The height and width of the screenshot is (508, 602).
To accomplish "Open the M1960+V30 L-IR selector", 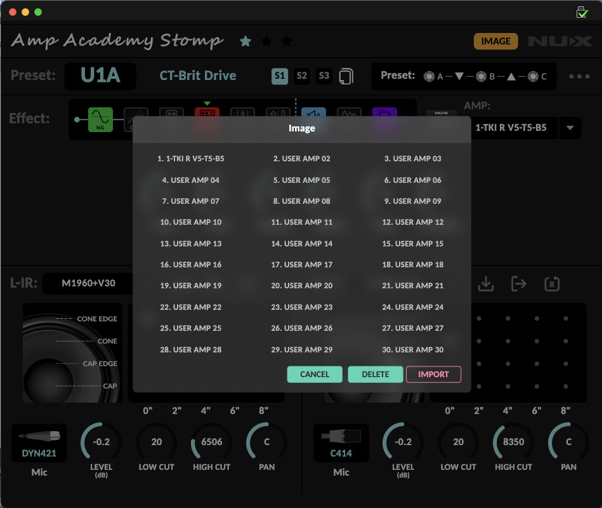I will 88,283.
